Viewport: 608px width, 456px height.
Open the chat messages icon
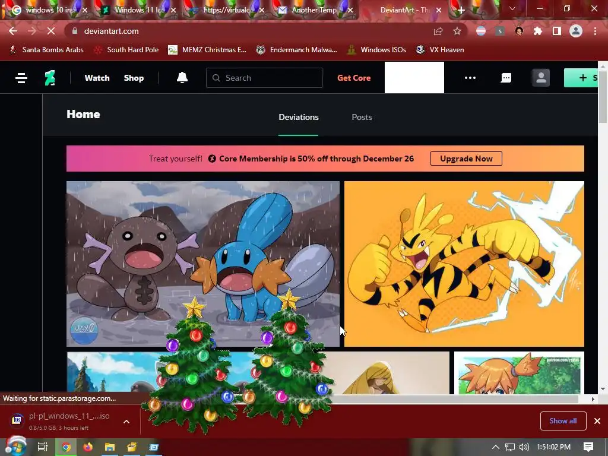(506, 78)
